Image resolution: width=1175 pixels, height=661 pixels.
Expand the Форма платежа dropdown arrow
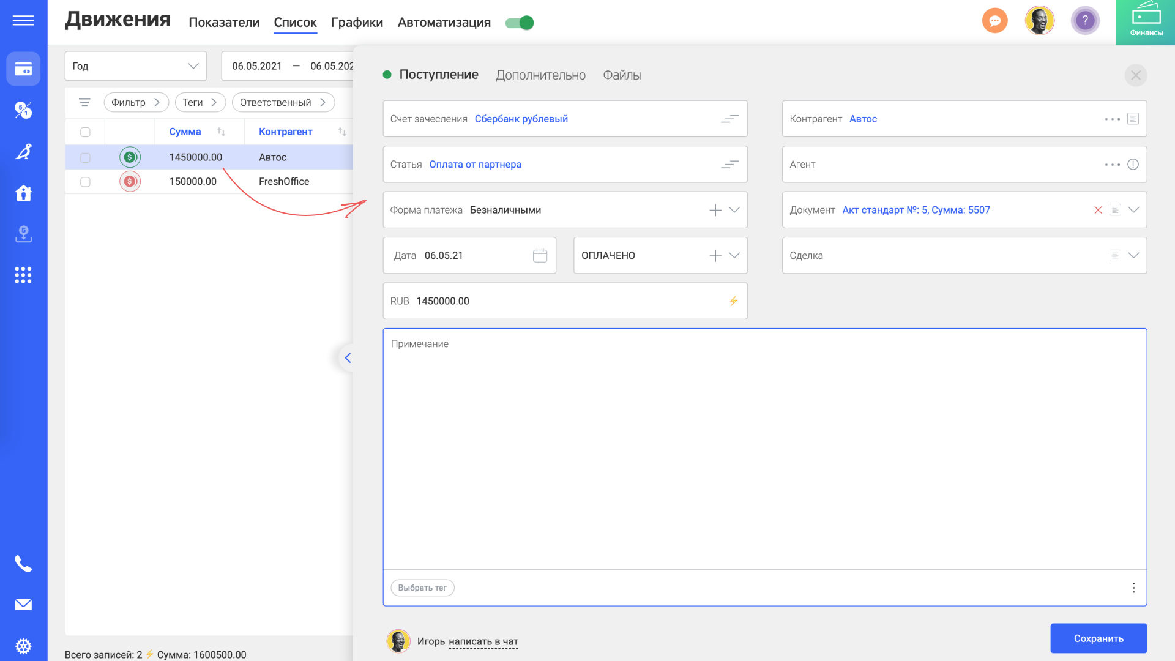734,210
